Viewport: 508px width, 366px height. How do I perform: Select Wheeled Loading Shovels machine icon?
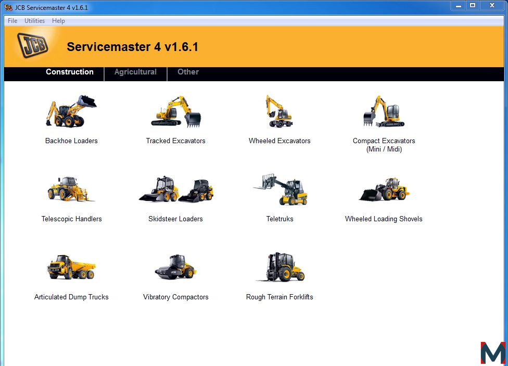tap(384, 190)
